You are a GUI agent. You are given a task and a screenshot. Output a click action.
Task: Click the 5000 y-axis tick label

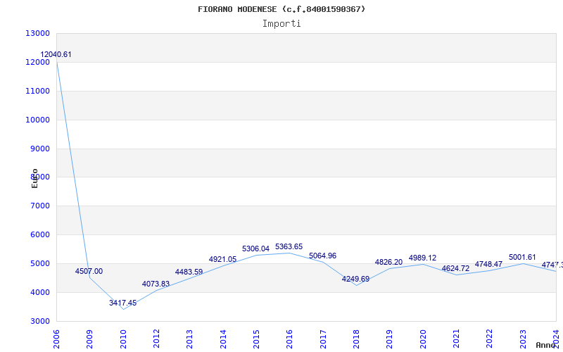pos(39,263)
